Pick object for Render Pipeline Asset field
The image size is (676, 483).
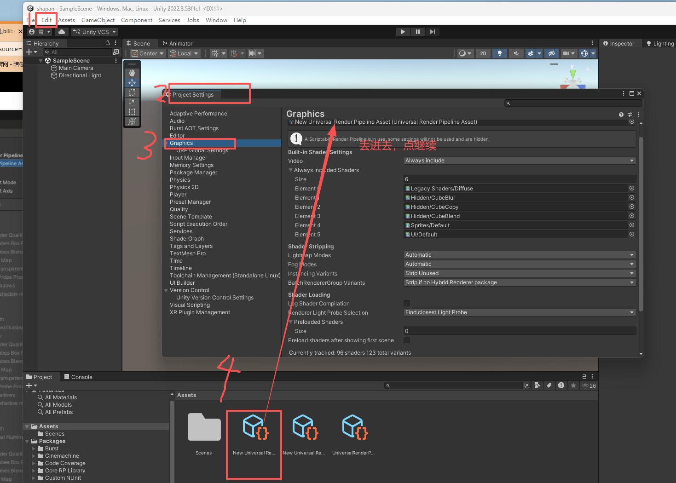(x=632, y=122)
